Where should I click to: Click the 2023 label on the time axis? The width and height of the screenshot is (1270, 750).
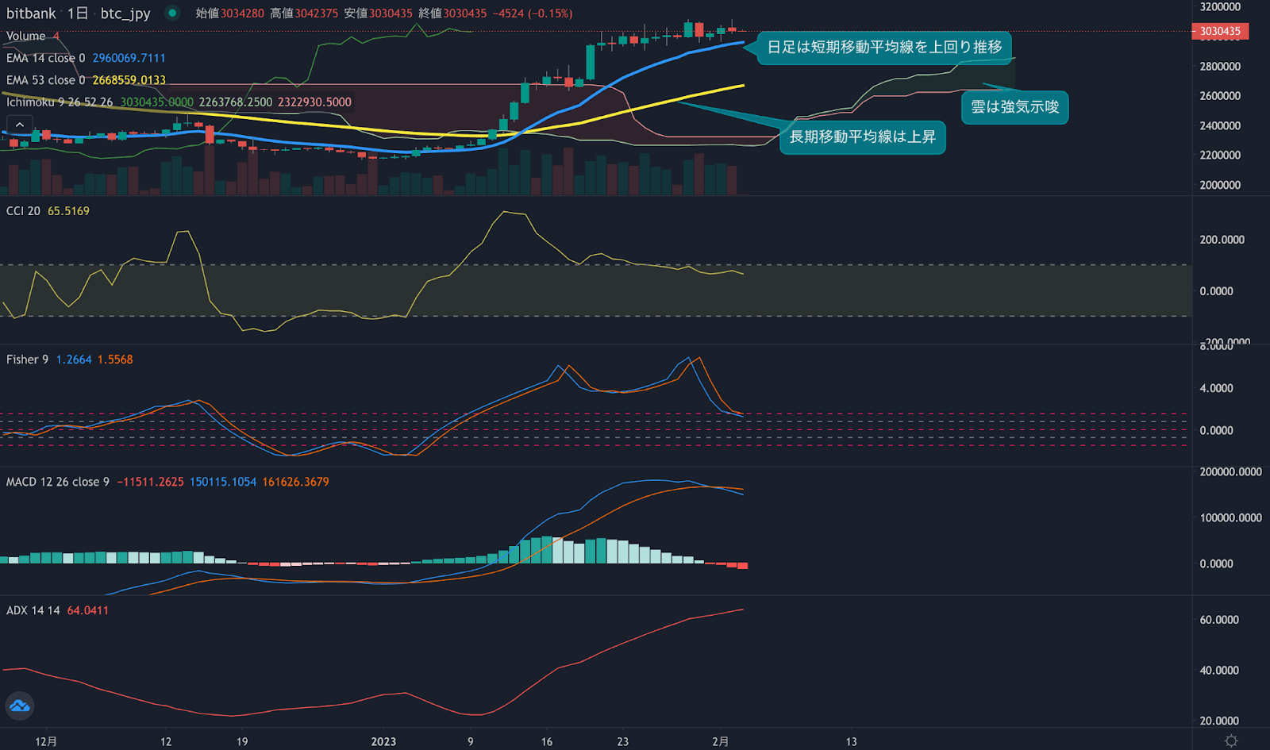click(x=384, y=740)
